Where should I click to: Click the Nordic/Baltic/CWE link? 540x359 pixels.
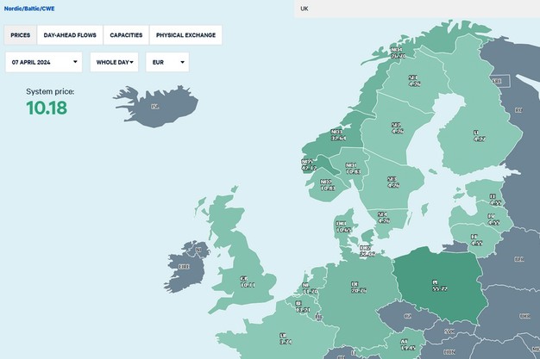pos(29,8)
